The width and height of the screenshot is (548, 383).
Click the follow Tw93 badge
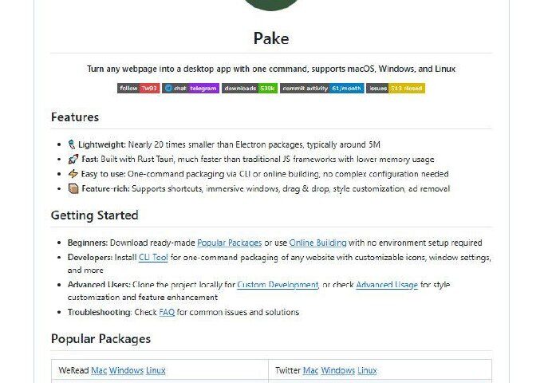click(x=139, y=88)
